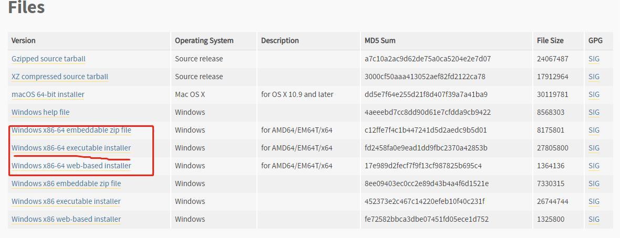The image size is (620, 238).
Task: Click SIG link for XZ compressed tarball
Action: (594, 77)
